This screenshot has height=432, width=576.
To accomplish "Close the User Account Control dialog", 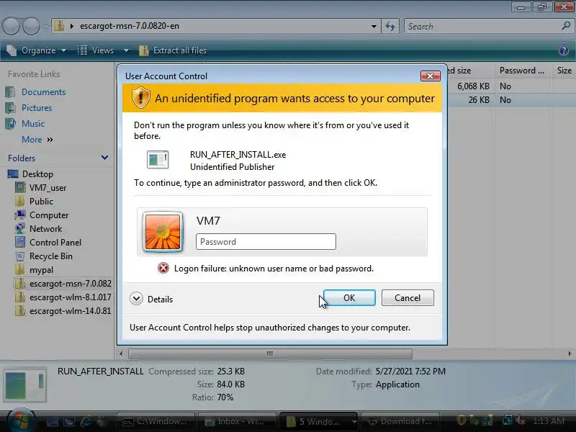I will coord(430,76).
